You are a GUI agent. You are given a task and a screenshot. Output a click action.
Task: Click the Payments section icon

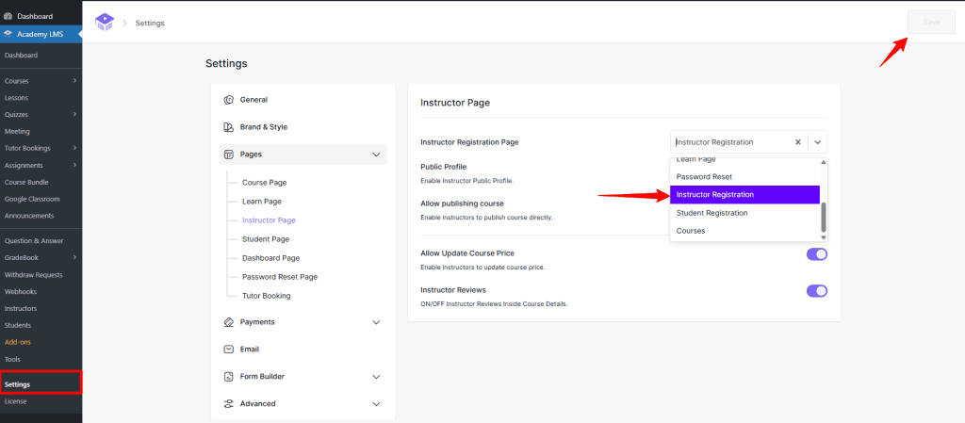pos(229,322)
